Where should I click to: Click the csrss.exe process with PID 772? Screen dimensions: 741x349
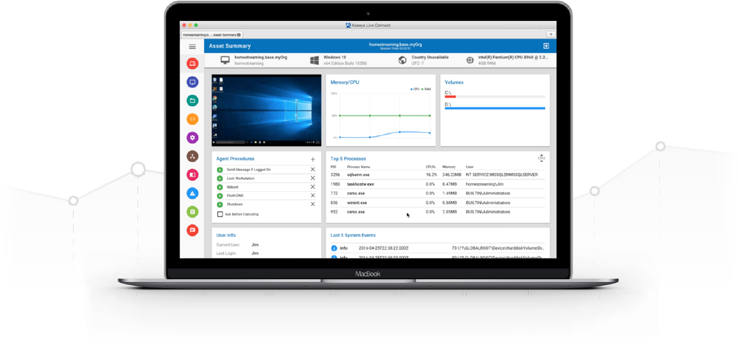(x=437, y=193)
